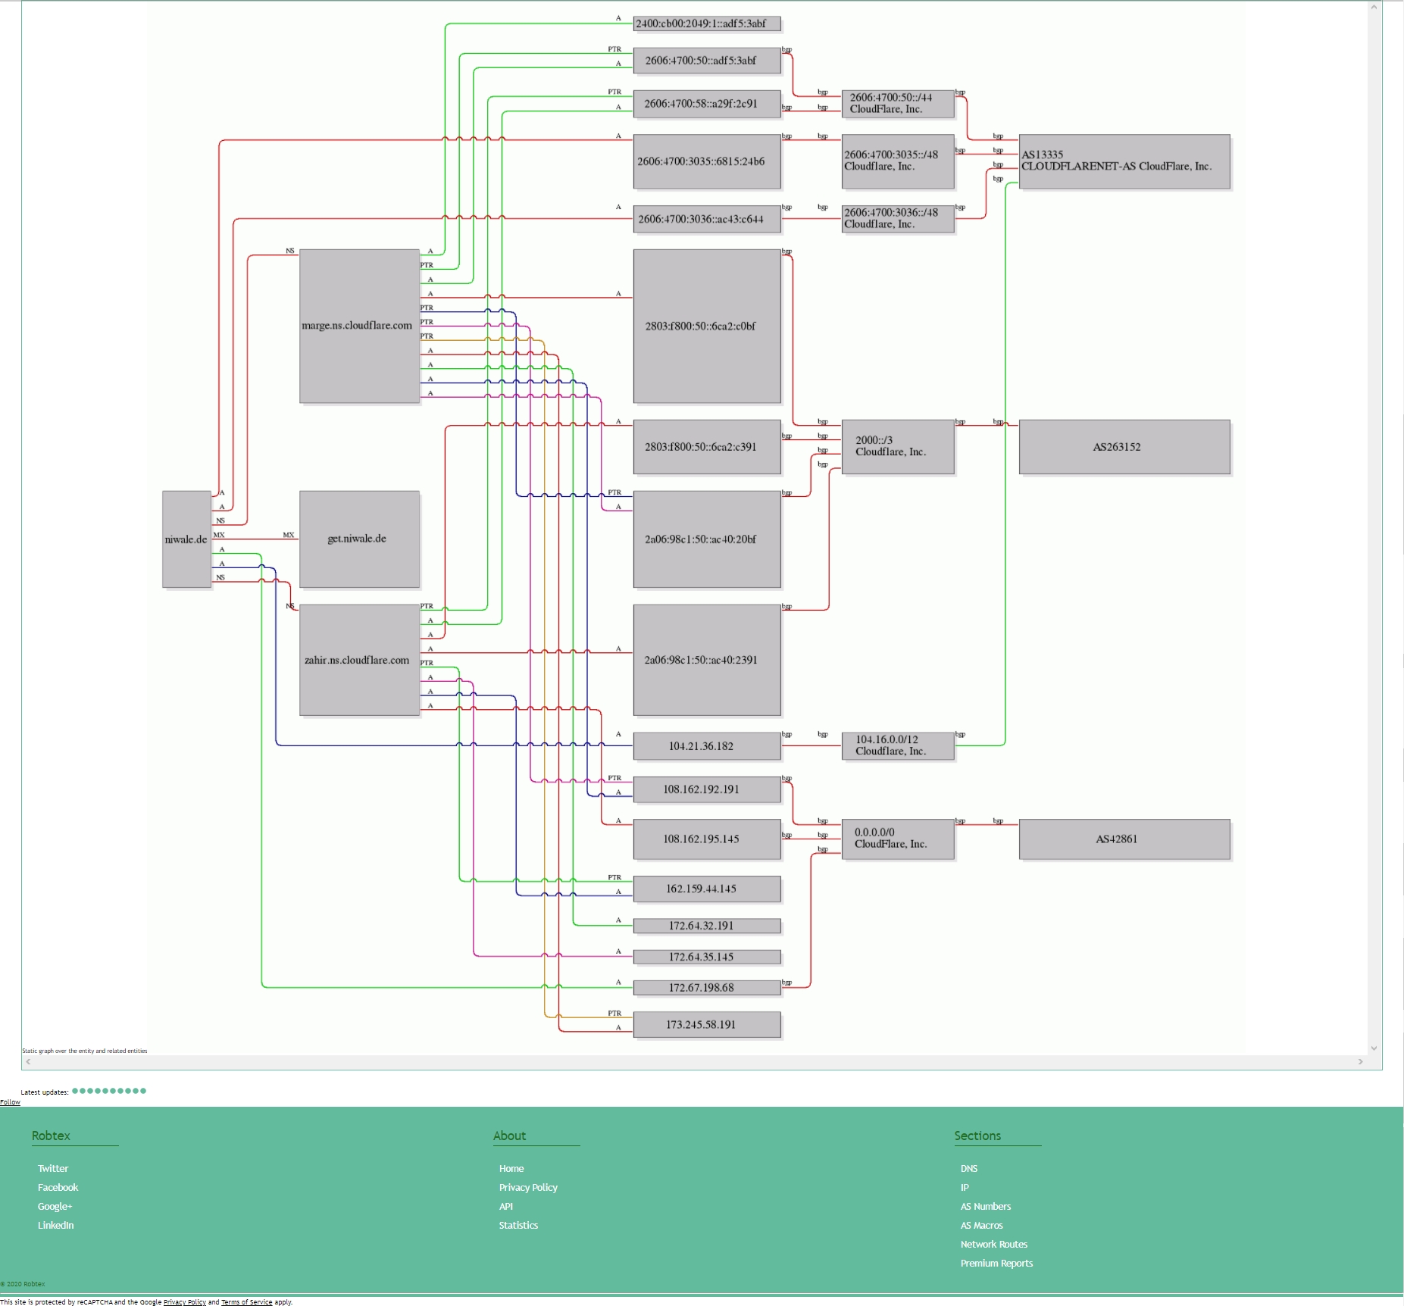Click the horizontal scrollbar left arrow
The height and width of the screenshot is (1306, 1404).
coord(28,1062)
